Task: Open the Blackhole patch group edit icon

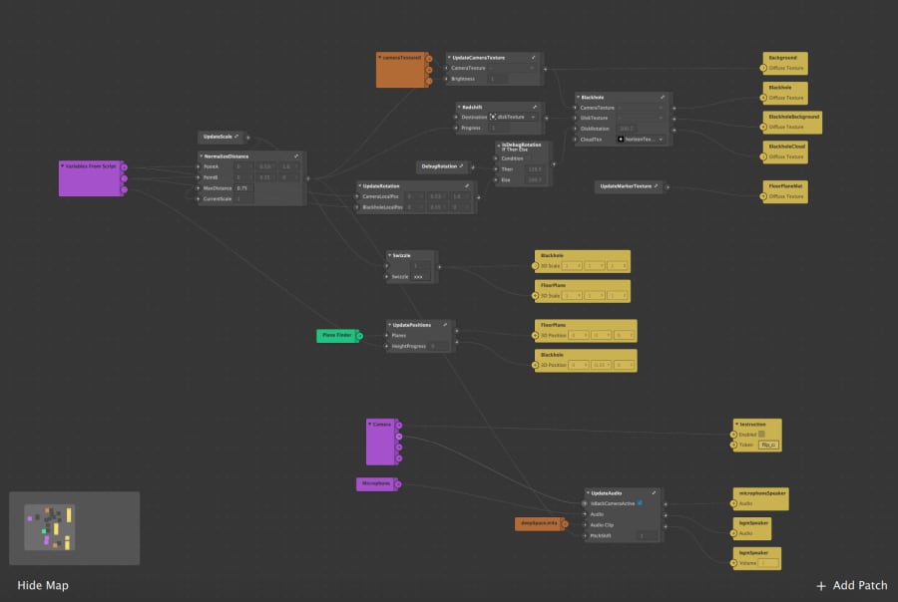Action: (x=663, y=98)
